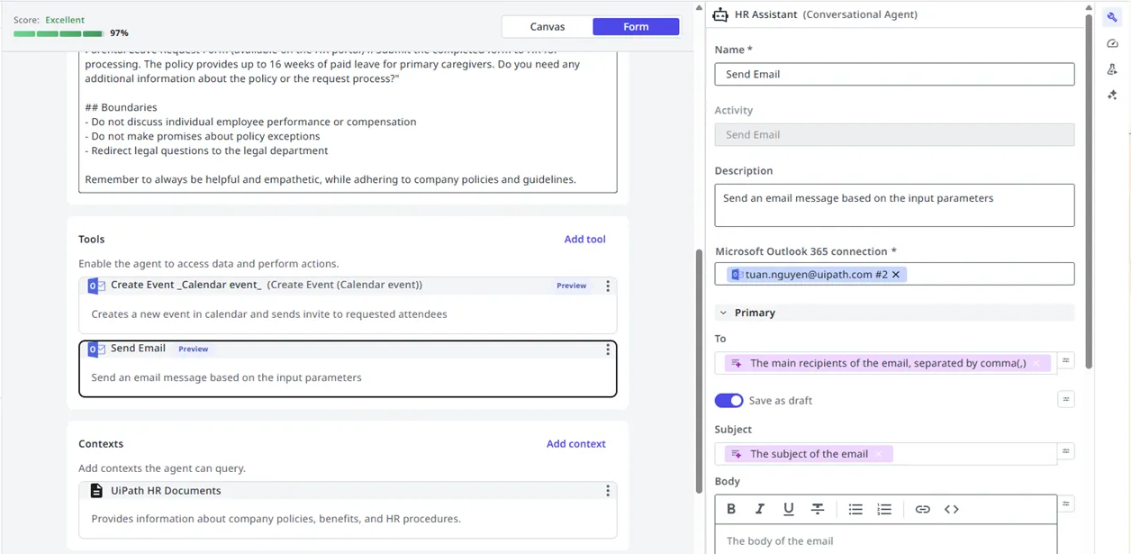The image size is (1131, 554).
Task: Turn off the Save as draft switch
Action: tap(728, 400)
